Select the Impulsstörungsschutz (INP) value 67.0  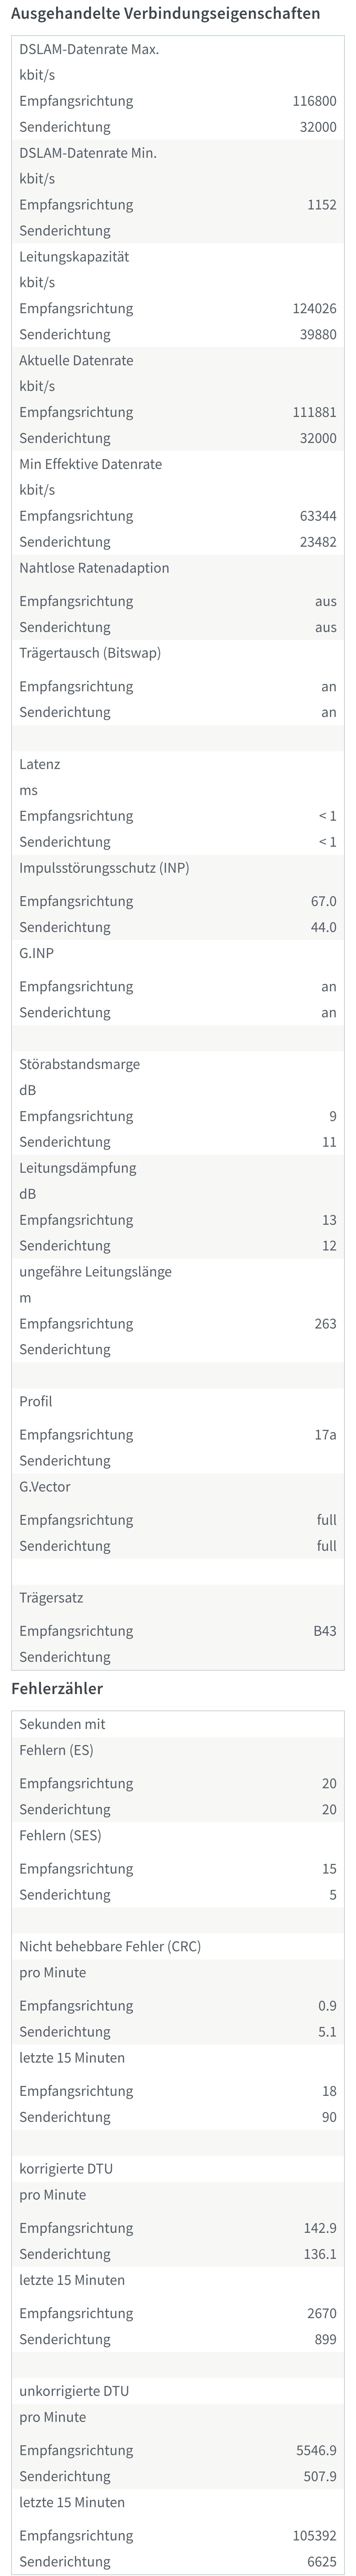coord(323,901)
